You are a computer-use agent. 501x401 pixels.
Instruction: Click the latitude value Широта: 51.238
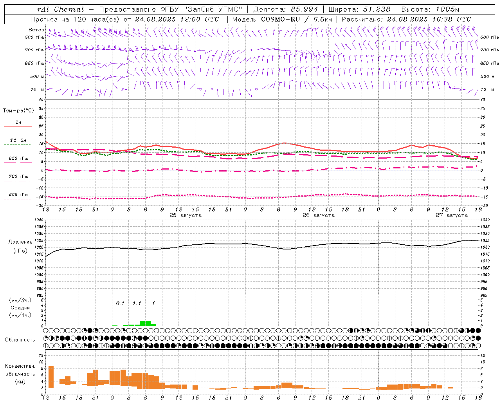(x=359, y=9)
